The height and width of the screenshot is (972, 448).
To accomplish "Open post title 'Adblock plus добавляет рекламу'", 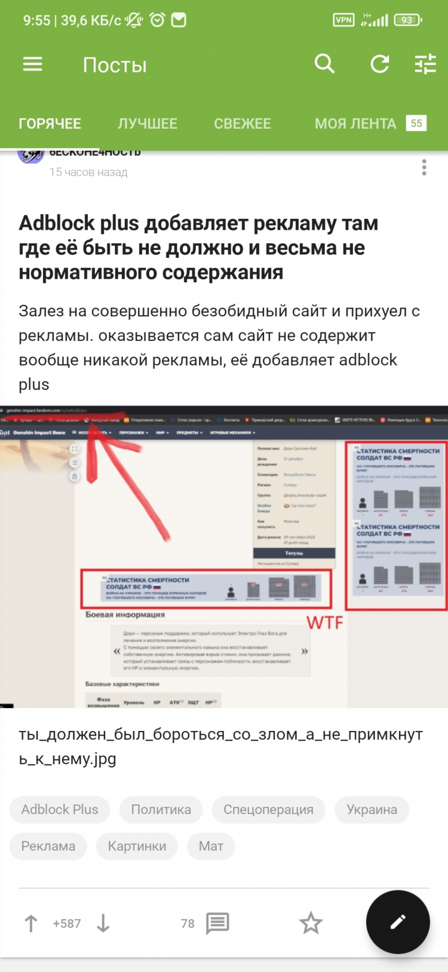I will pyautogui.click(x=198, y=248).
